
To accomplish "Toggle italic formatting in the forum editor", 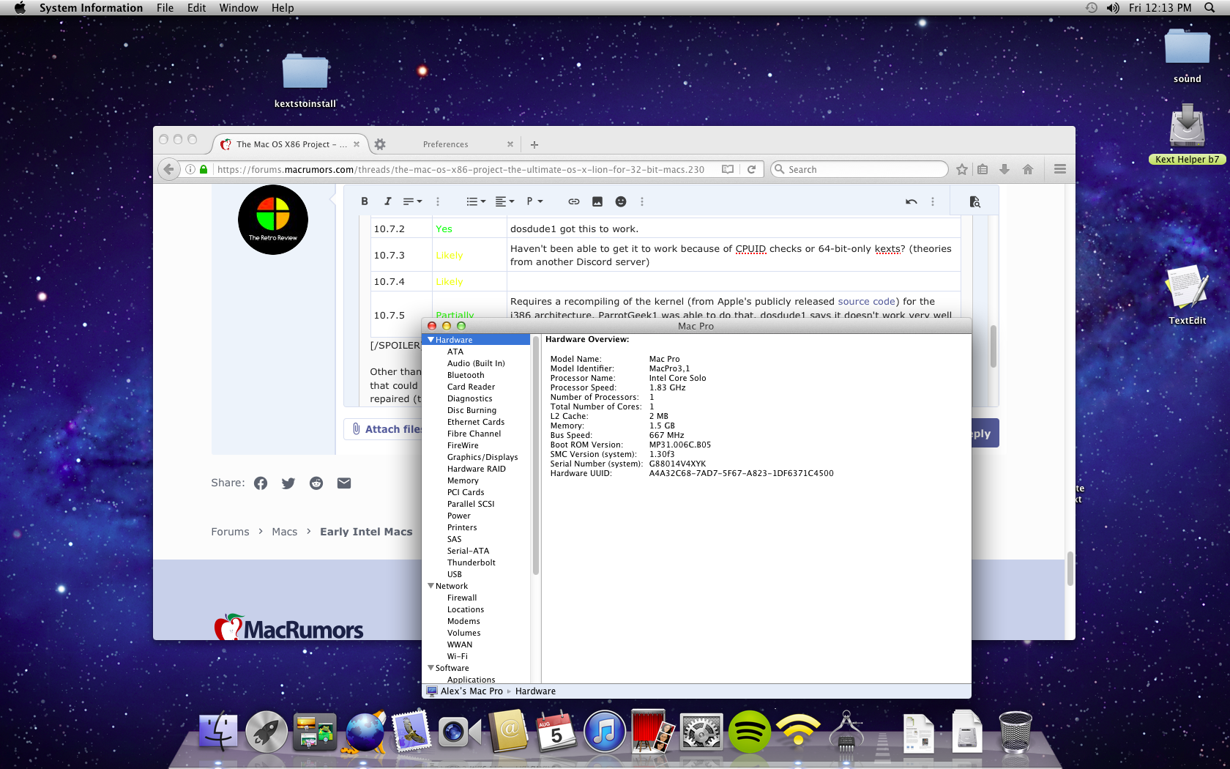I will pyautogui.click(x=387, y=201).
